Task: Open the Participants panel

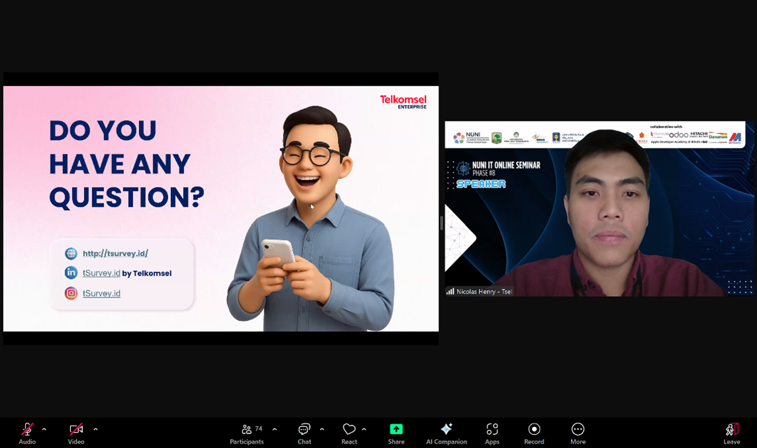Action: (246, 433)
